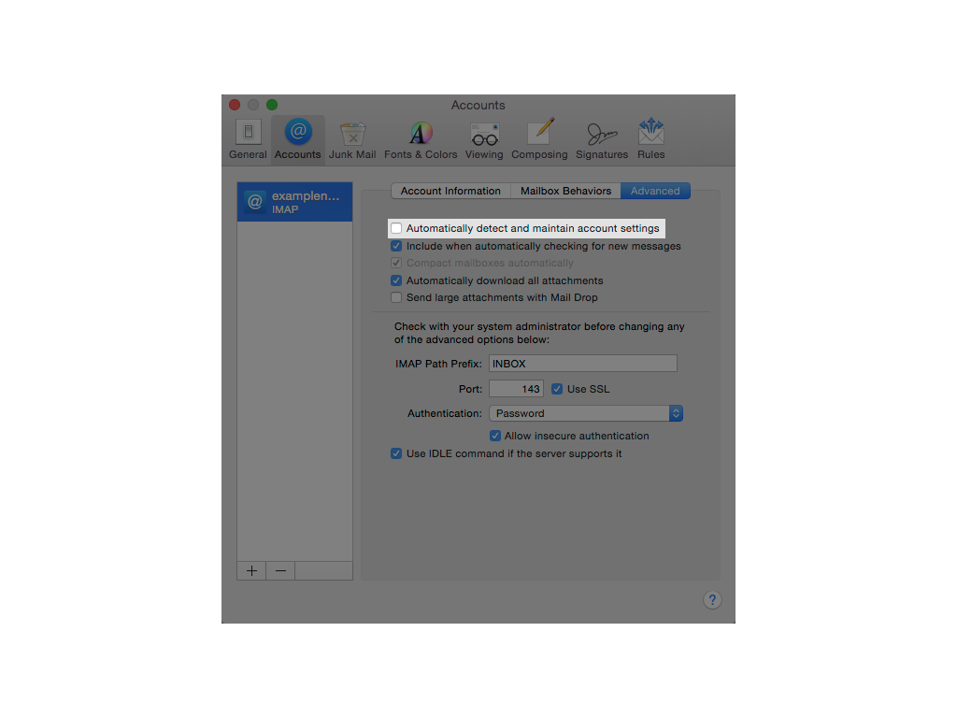
Task: Switch to the Account Information tab
Action: pyautogui.click(x=450, y=191)
